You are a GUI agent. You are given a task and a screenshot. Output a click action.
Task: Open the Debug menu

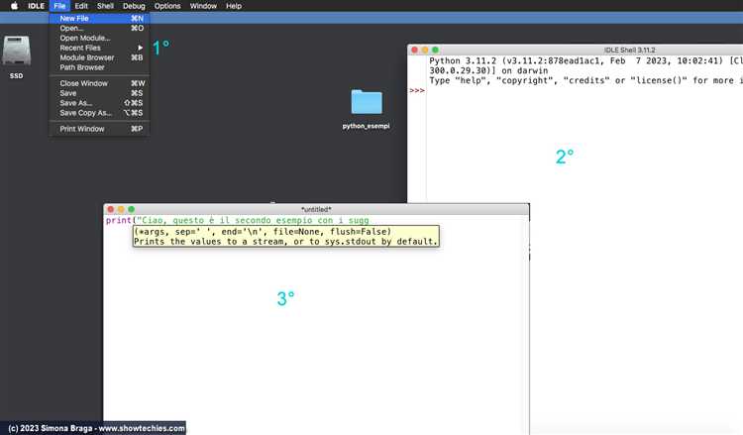[134, 6]
